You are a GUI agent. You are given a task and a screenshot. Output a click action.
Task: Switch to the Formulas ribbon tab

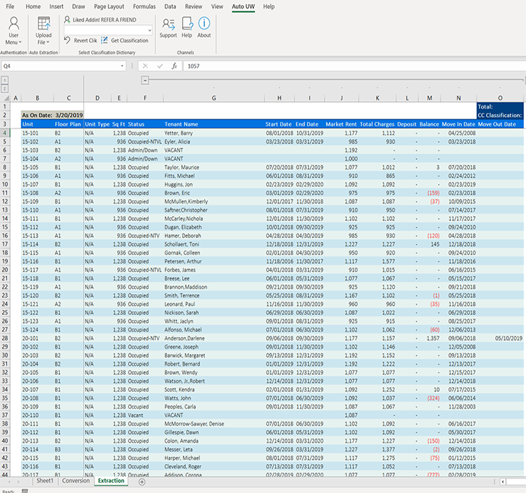click(144, 6)
